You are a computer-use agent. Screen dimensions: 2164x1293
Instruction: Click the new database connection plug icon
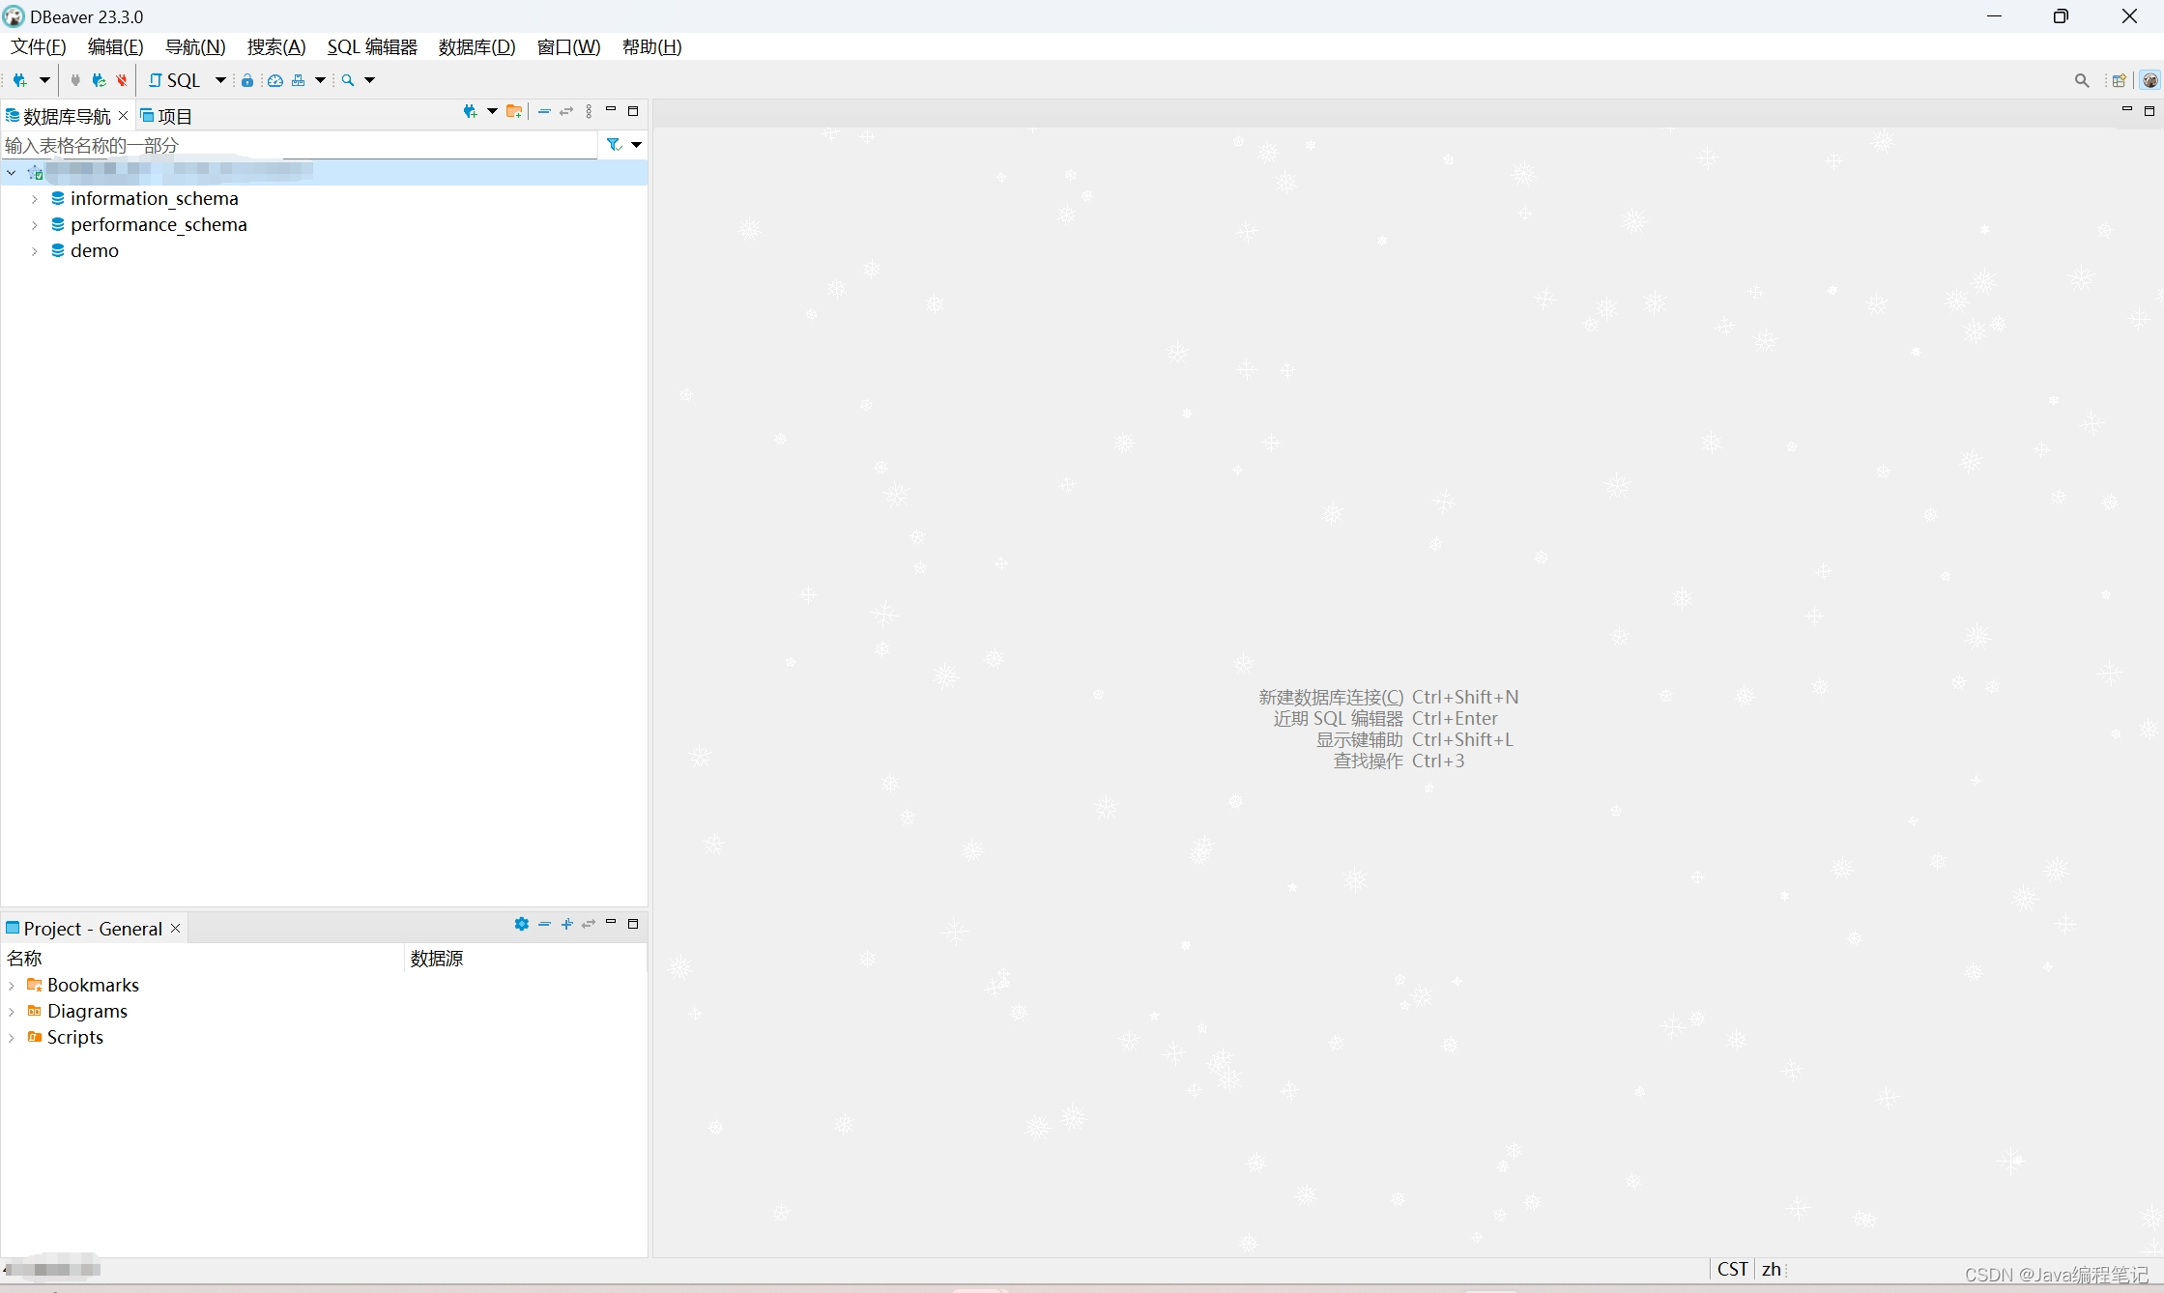(x=19, y=80)
